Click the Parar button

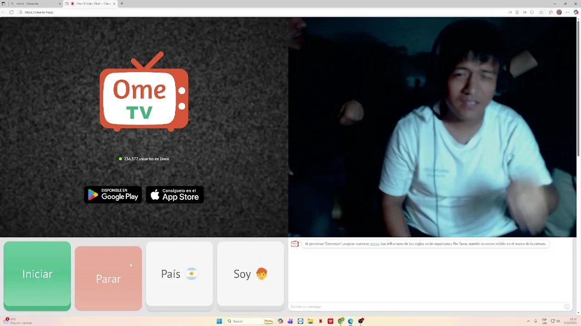pyautogui.click(x=108, y=278)
